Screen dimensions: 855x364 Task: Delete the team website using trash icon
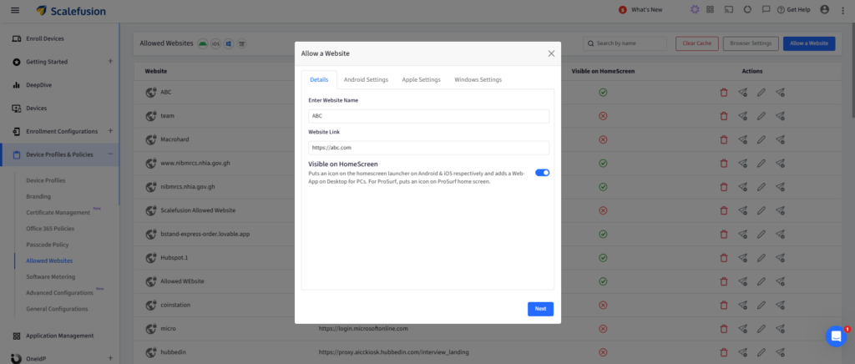(724, 115)
